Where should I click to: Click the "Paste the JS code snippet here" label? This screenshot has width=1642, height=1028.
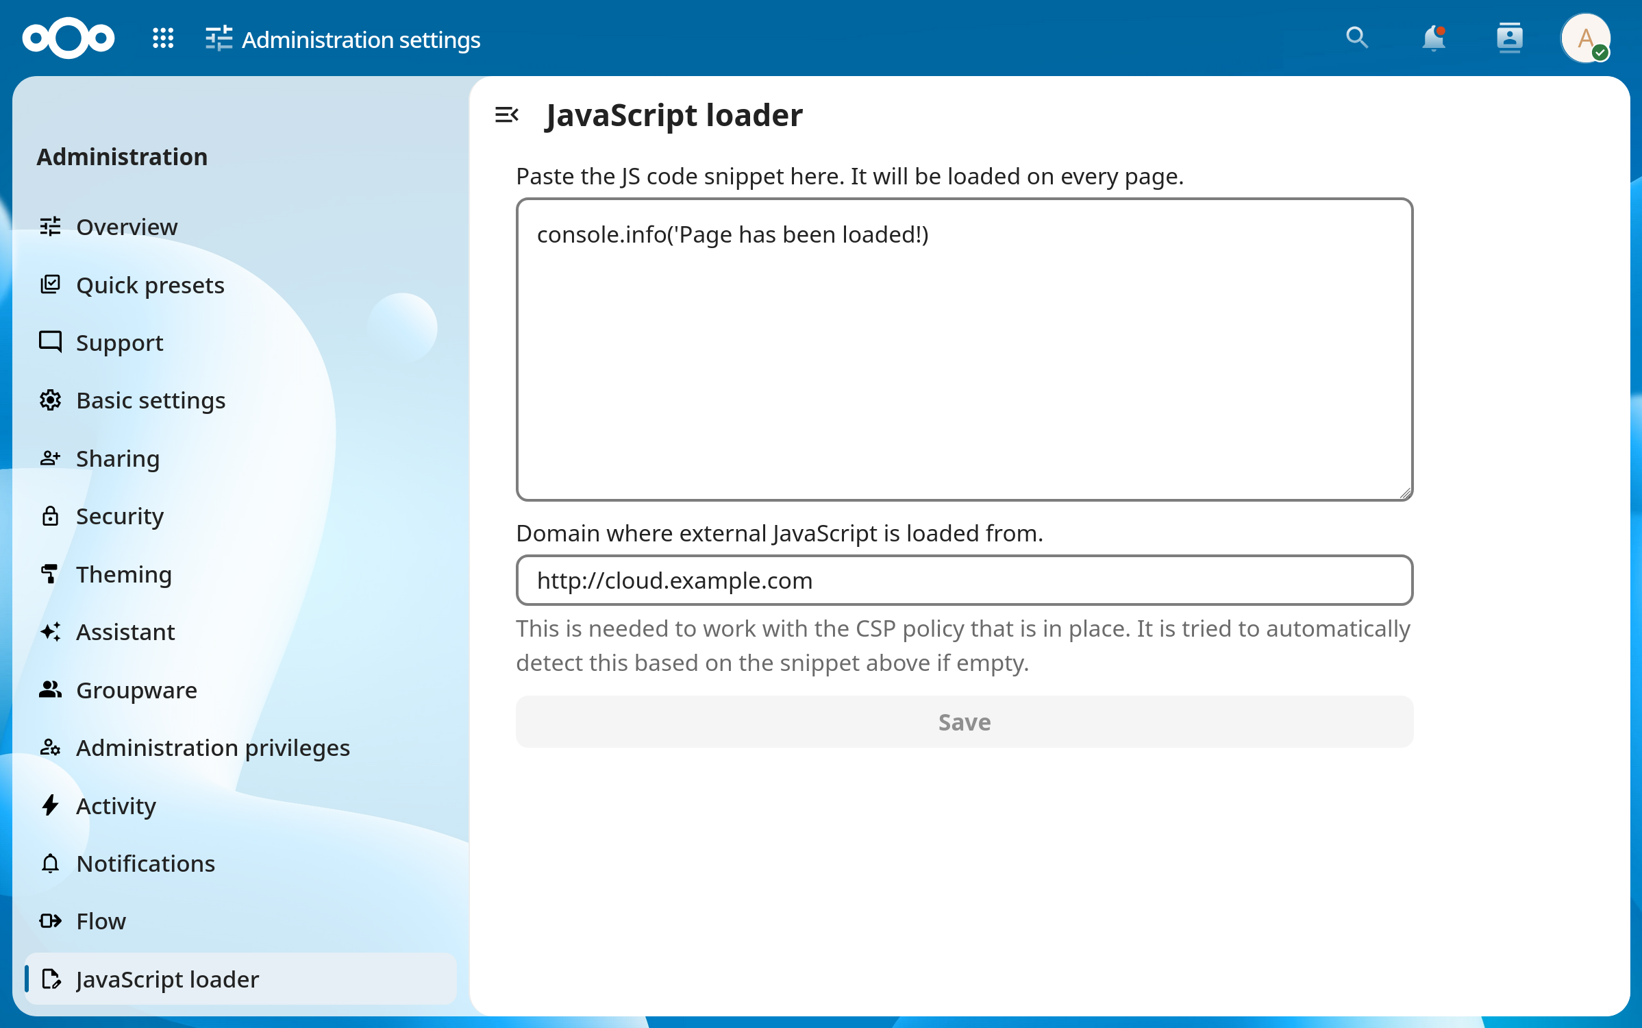tap(849, 176)
